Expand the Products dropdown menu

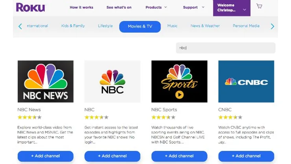coord(156,7)
